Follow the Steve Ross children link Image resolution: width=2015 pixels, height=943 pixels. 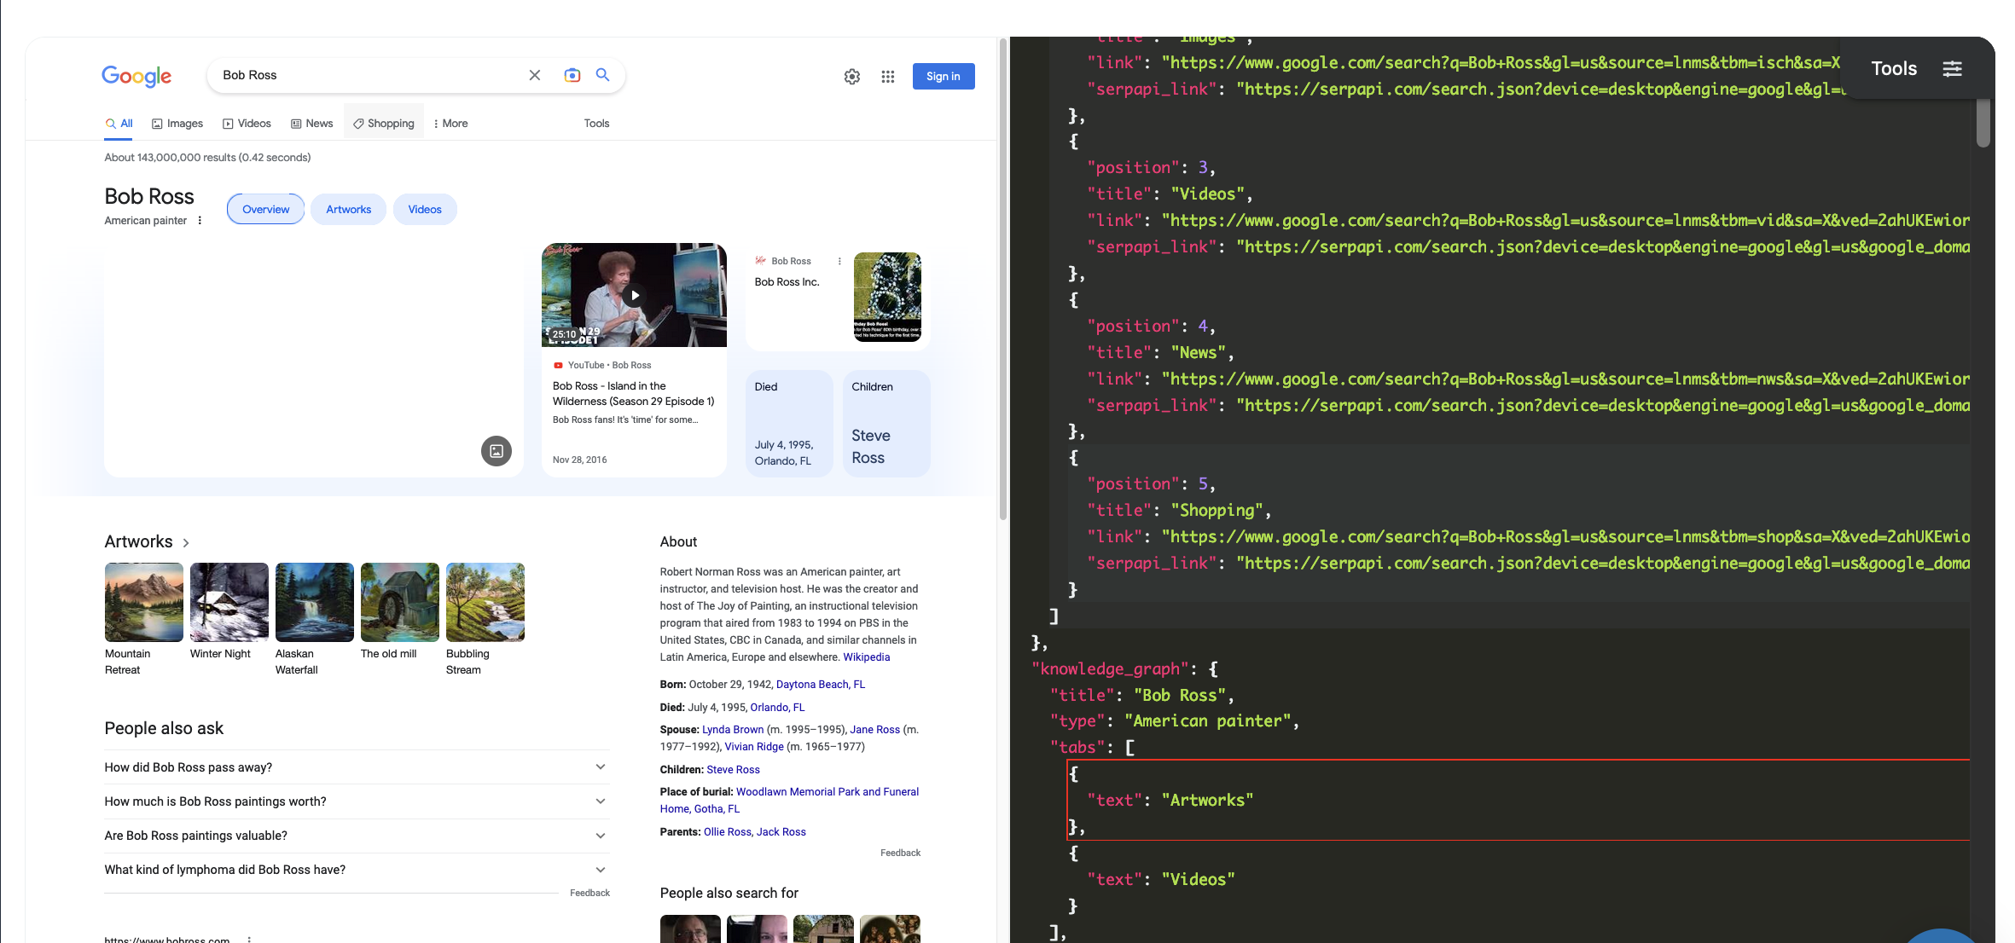[x=732, y=769]
